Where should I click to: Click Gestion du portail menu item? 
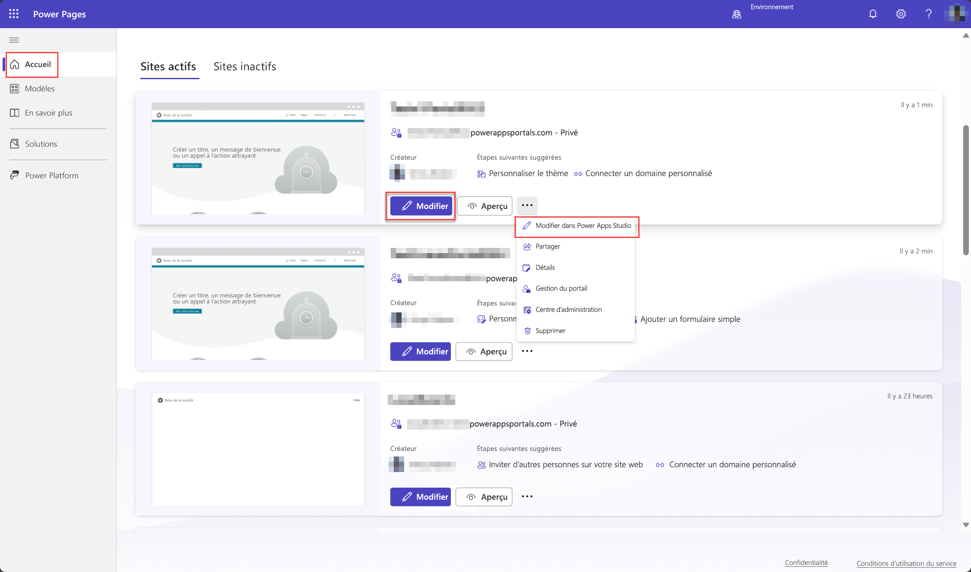[561, 288]
